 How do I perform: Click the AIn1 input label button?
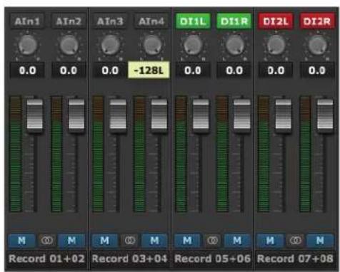coord(27,21)
